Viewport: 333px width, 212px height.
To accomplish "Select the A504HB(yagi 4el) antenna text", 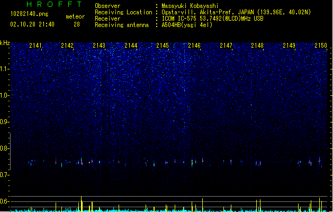I will coord(187,25).
